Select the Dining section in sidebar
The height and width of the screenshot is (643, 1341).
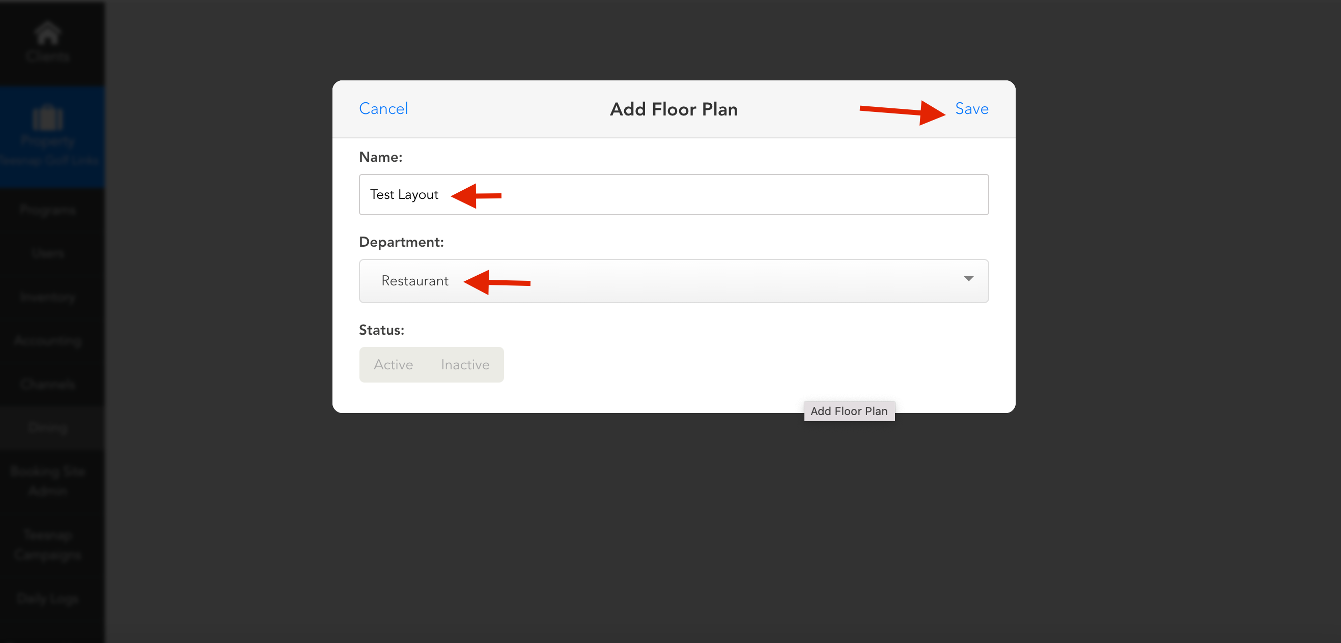(x=48, y=428)
